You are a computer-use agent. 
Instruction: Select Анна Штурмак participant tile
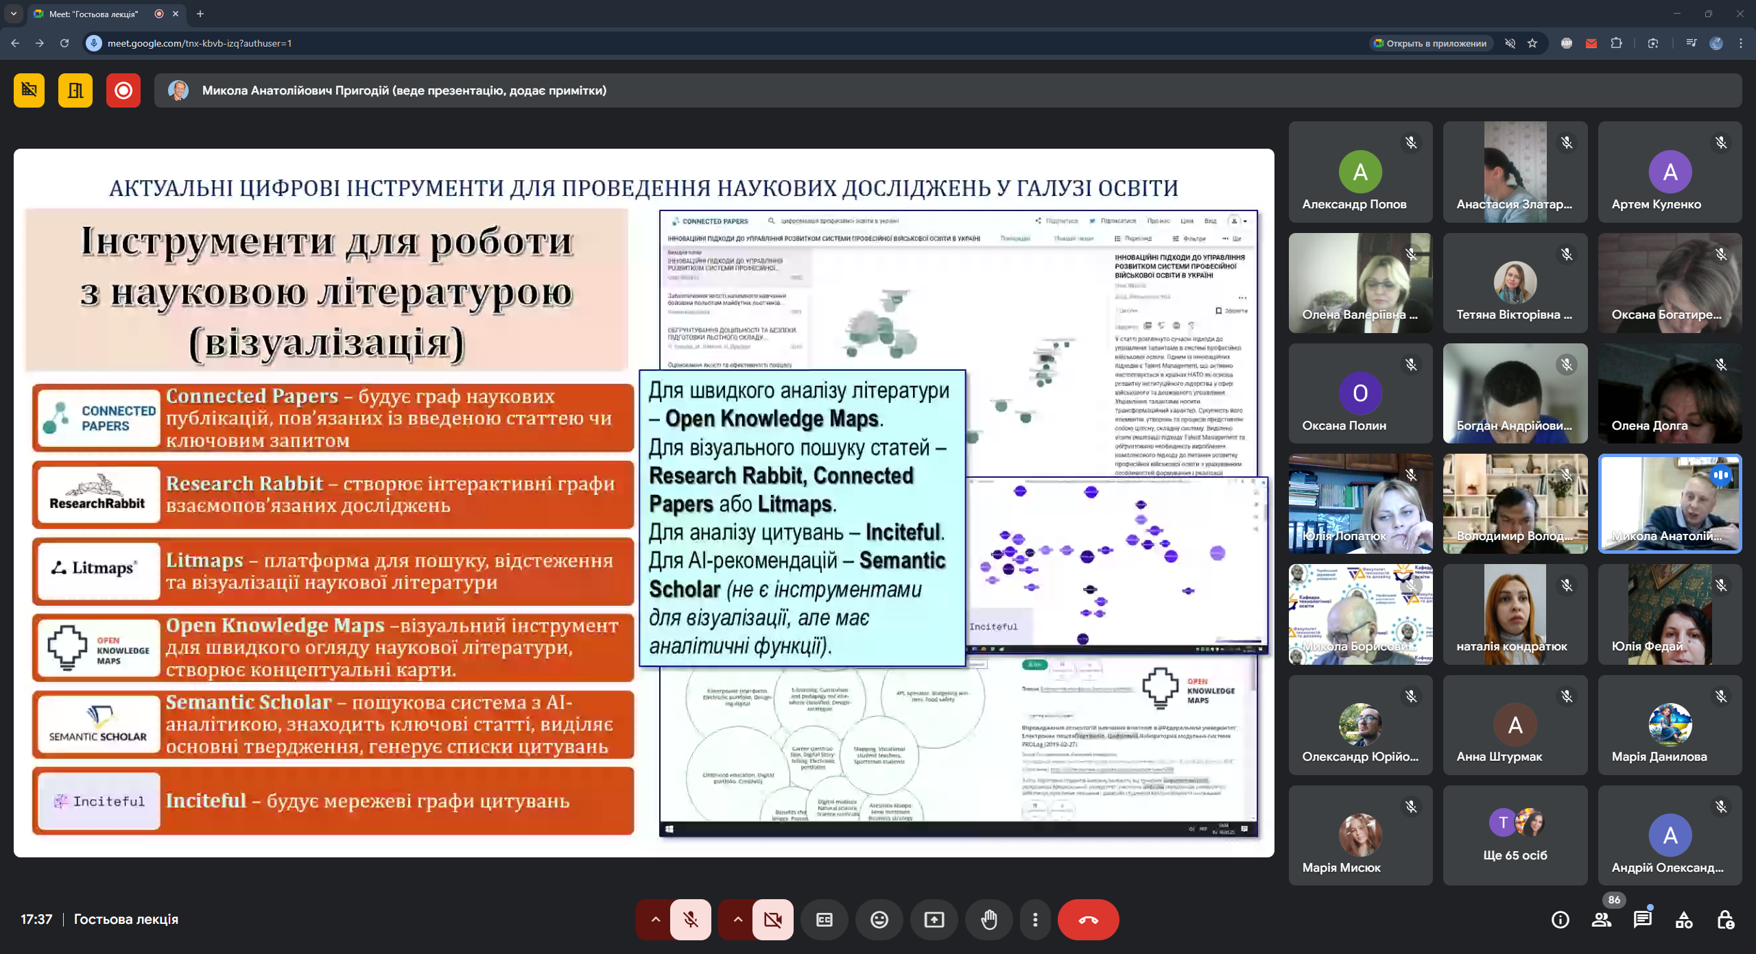[1515, 725]
